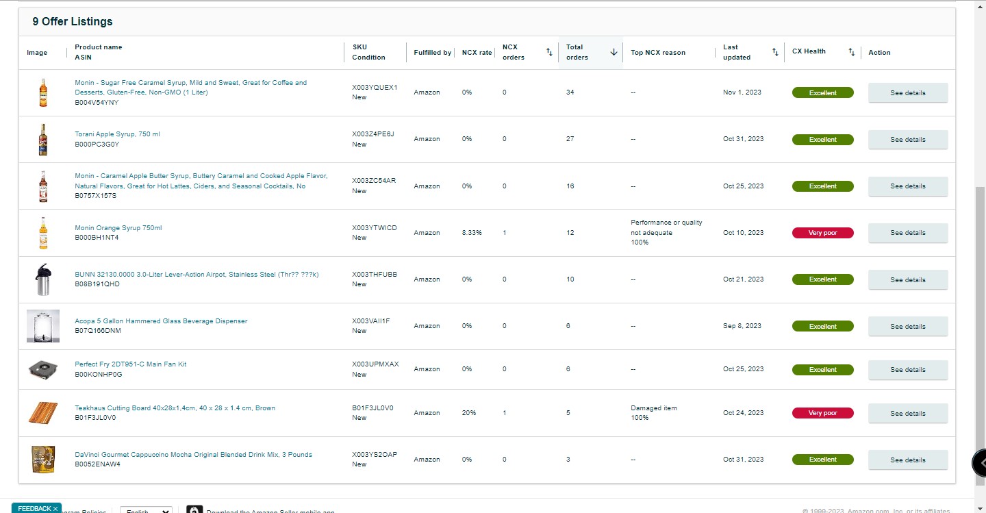
Task: Click the Total orders descending sort arrow
Action: [x=614, y=52]
